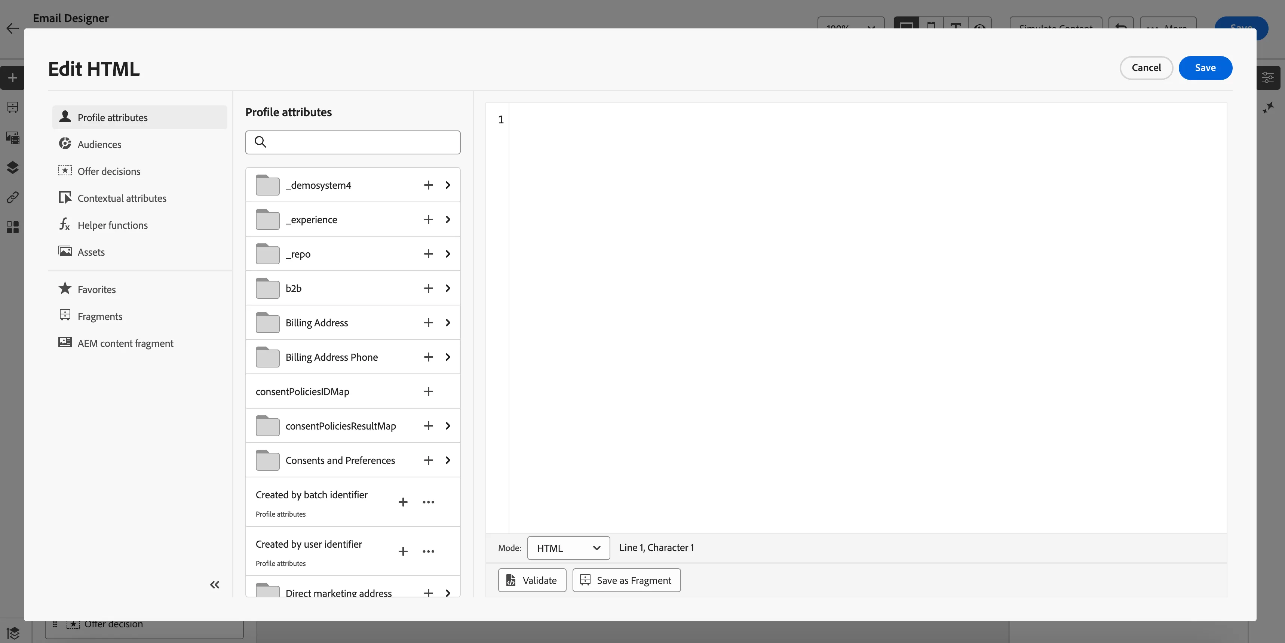Open the settings sliders icon on the right rail

coord(1267,78)
